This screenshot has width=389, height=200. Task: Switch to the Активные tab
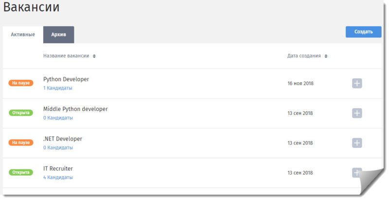coord(23,35)
